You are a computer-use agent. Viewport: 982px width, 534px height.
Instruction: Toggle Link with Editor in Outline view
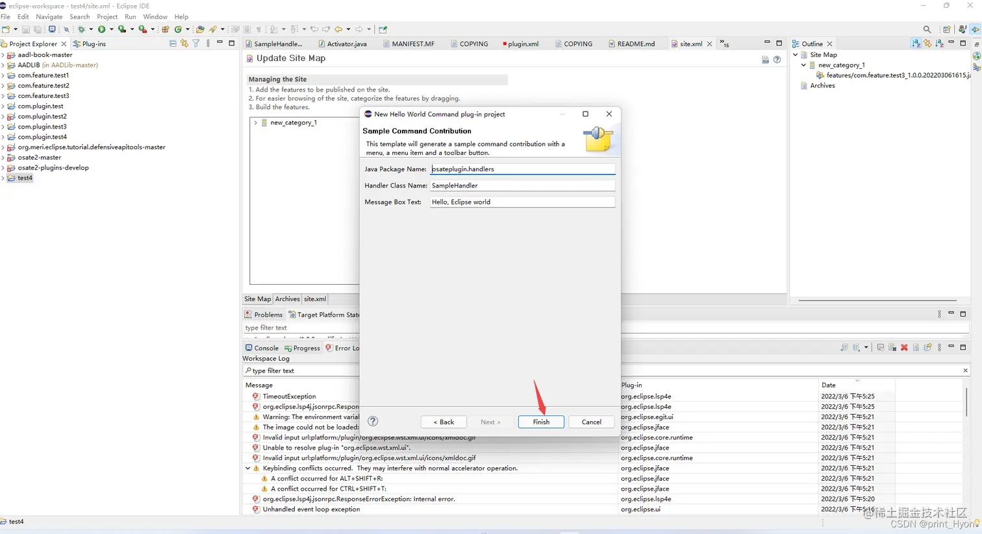pos(927,43)
